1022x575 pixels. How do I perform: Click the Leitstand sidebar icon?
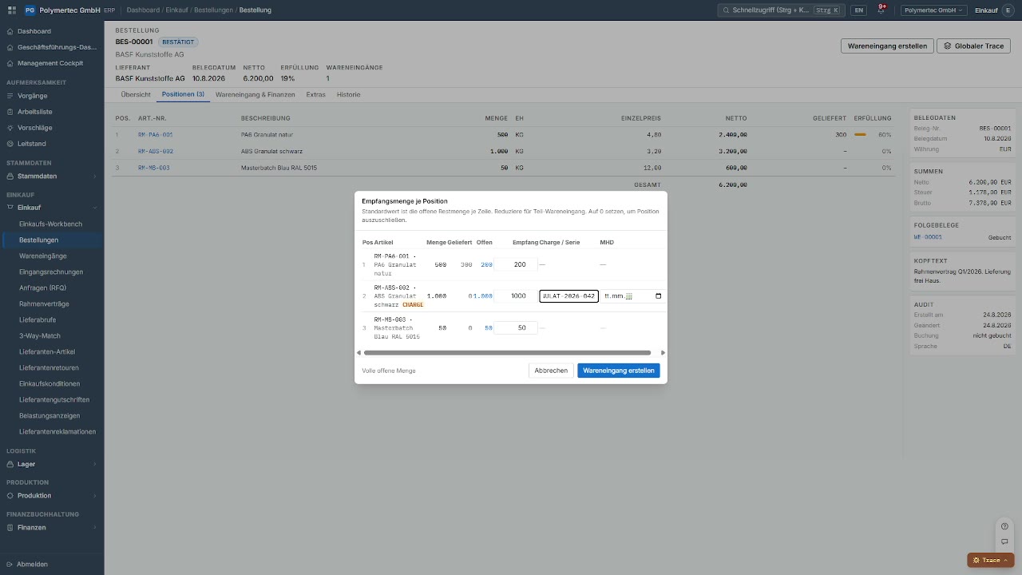[10, 144]
